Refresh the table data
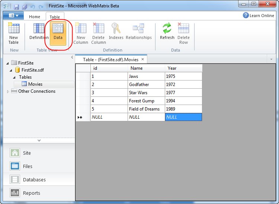Screen dimensions: 279x204 tap(167, 31)
